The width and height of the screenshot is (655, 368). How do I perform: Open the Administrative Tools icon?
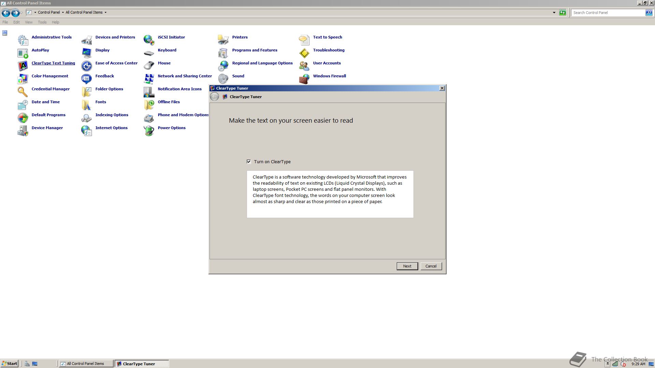(x=23, y=40)
